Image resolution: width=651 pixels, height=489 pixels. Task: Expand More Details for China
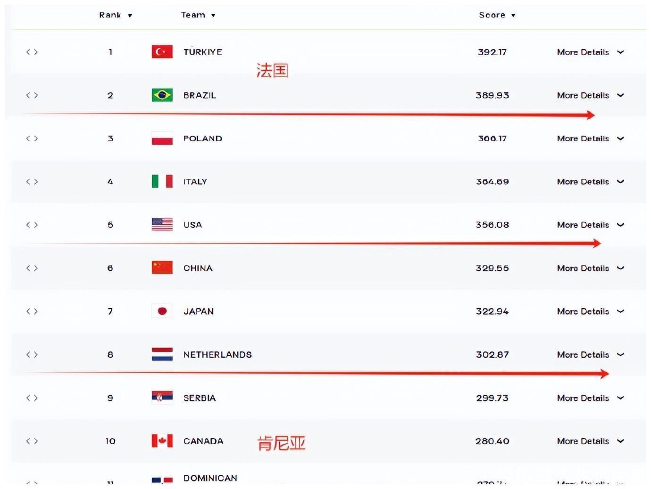tap(590, 268)
